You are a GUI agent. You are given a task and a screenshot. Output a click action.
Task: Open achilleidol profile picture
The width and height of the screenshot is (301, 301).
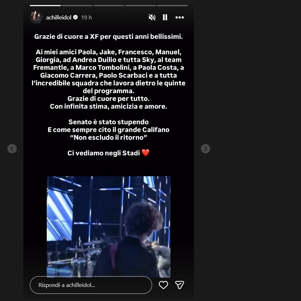click(36, 17)
